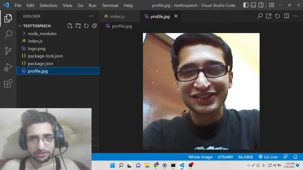Open Explorer views and more actions menu
Image resolution: width=303 pixels, height=170 pixels.
tap(91, 16)
